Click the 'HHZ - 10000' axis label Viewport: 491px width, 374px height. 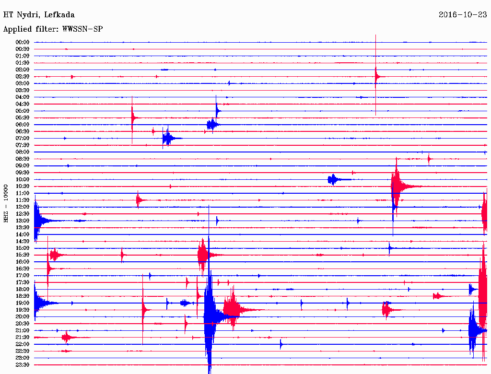click(6, 204)
